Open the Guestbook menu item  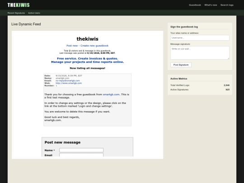pos(195,5)
